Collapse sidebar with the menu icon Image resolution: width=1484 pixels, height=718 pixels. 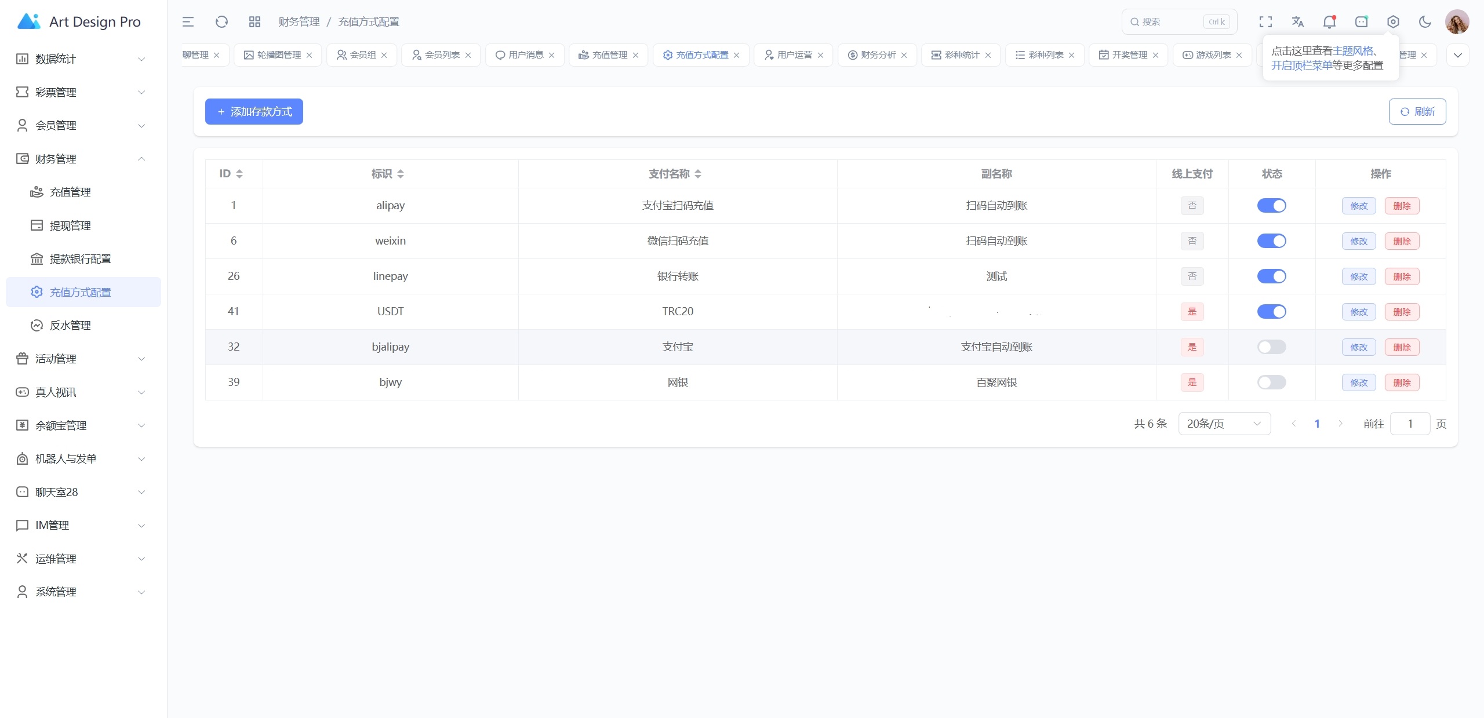[x=188, y=22]
